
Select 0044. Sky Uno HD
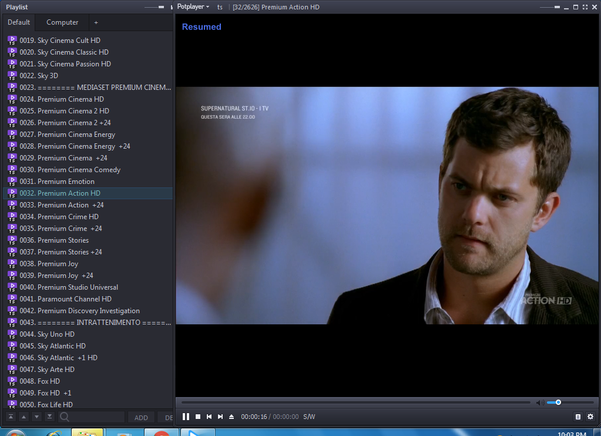tap(88, 334)
